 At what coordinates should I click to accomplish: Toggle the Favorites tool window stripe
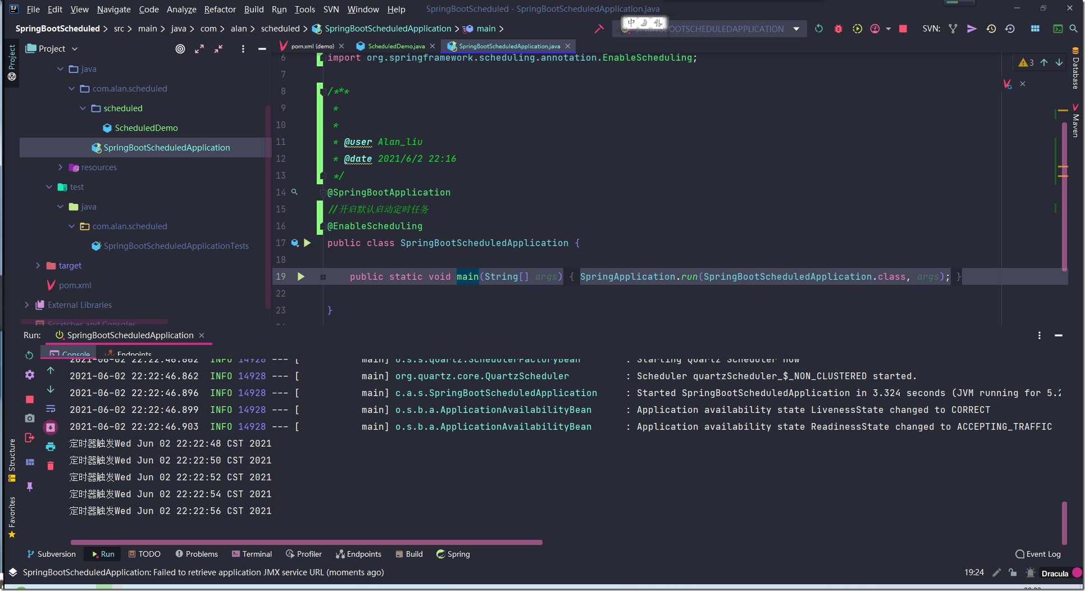click(12, 517)
